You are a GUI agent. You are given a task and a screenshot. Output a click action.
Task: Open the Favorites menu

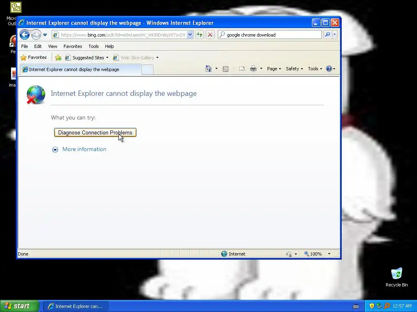(72, 46)
